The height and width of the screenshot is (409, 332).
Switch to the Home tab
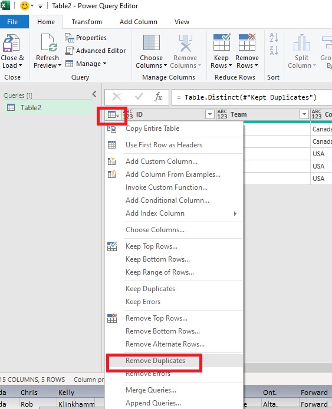46,22
